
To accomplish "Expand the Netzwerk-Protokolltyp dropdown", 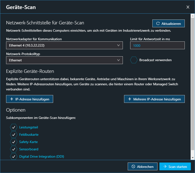I will [64, 60].
